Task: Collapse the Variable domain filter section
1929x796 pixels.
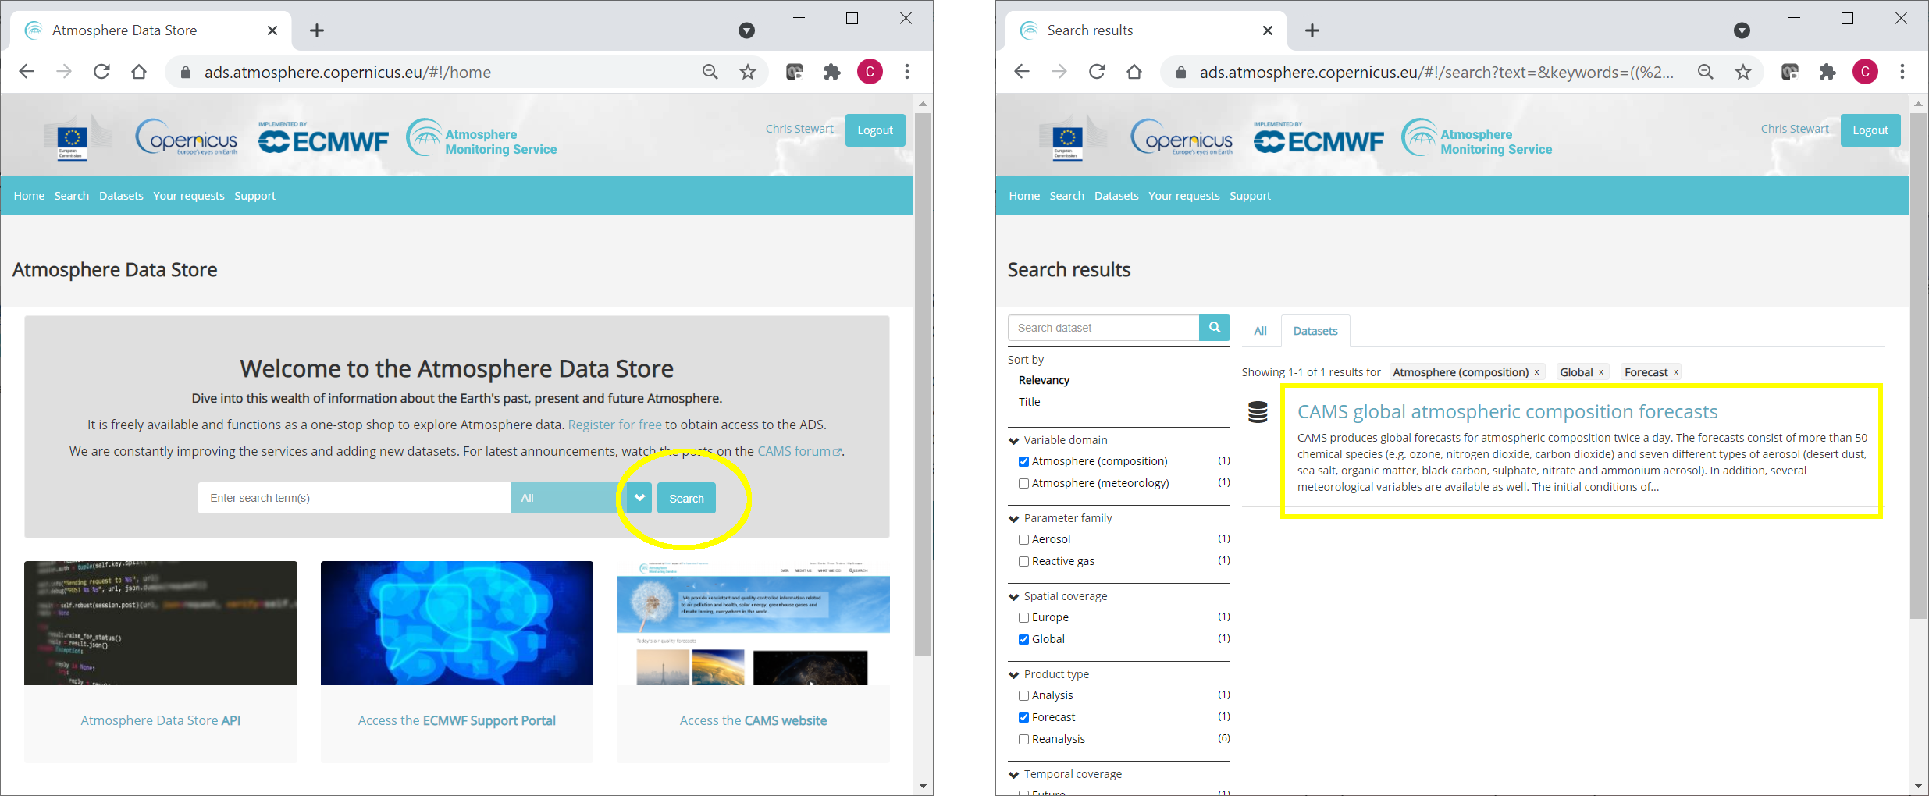Action: pyautogui.click(x=1014, y=441)
